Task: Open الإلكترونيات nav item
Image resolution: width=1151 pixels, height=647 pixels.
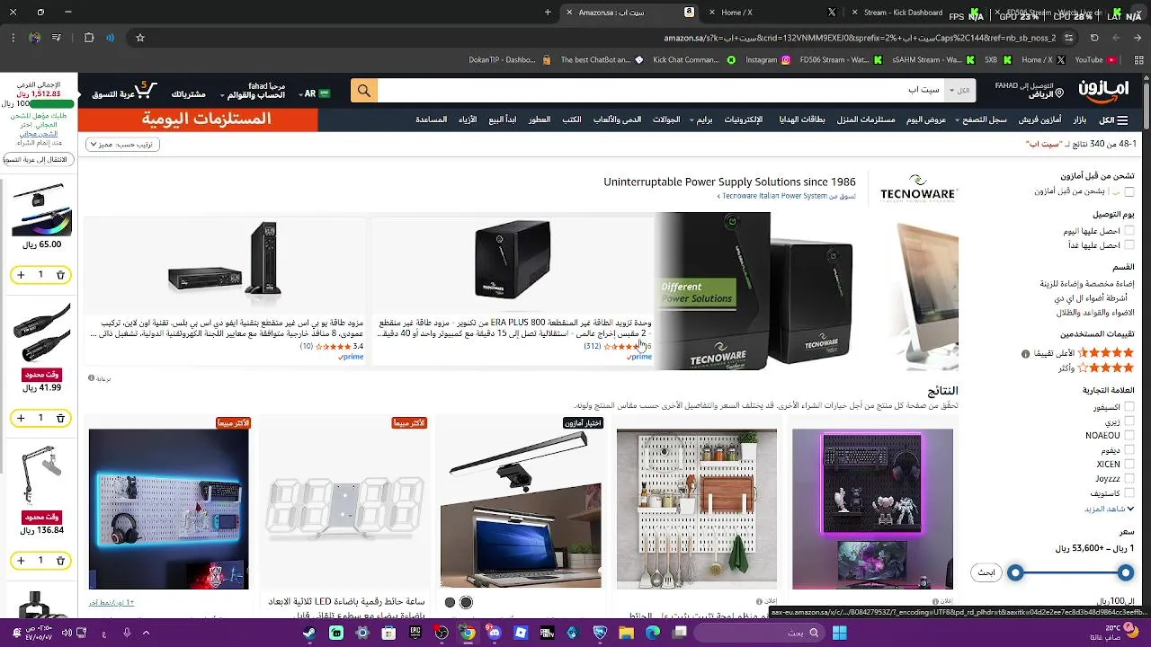Action: pyautogui.click(x=744, y=120)
